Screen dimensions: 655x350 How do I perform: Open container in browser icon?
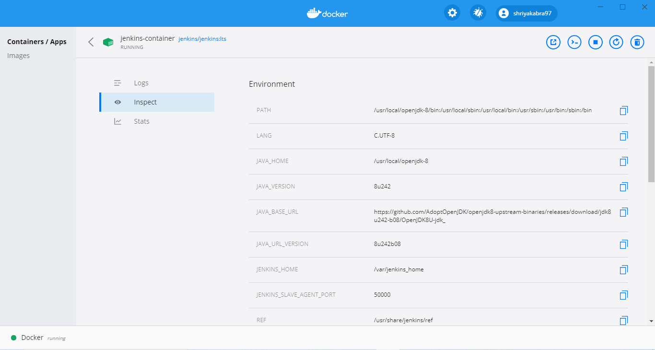point(553,42)
